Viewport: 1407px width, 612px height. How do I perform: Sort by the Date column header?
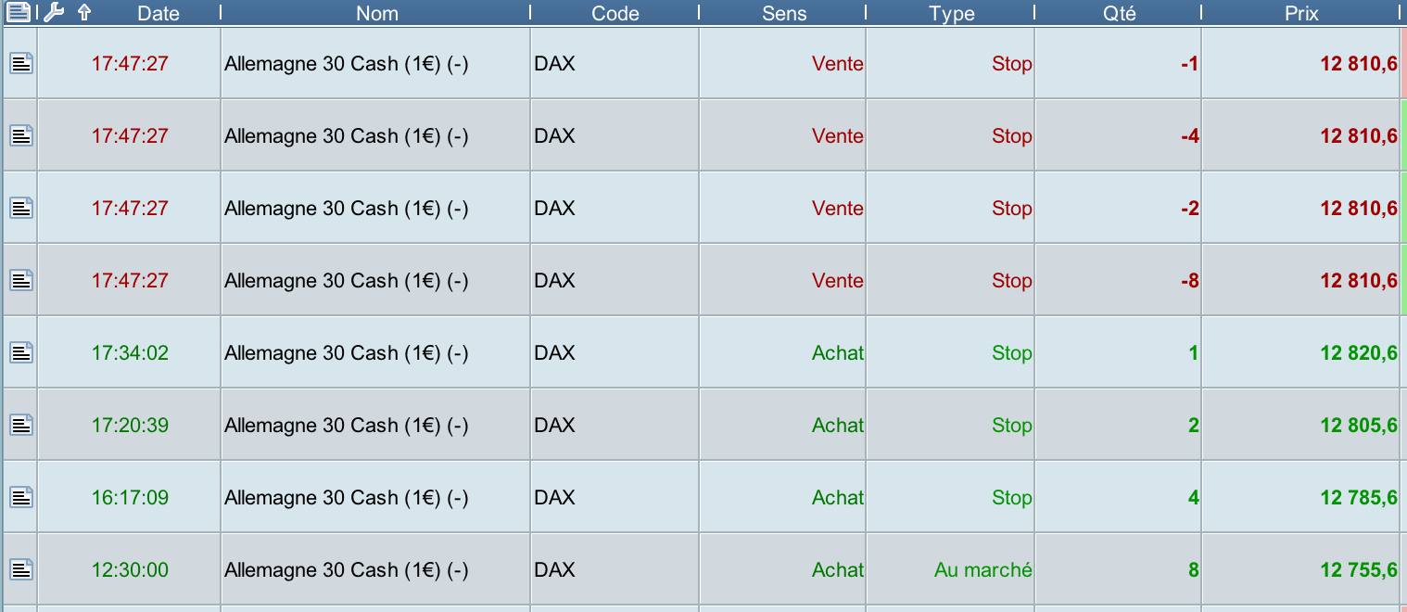(158, 13)
